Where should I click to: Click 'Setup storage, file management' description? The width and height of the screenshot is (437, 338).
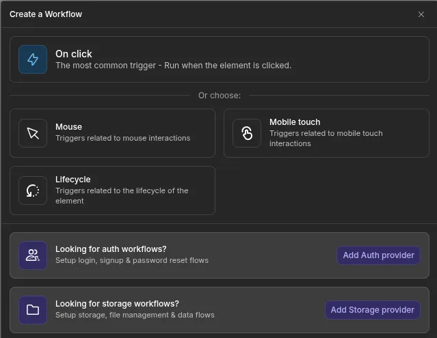[135, 315]
